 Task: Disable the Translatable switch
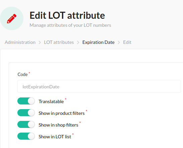coord(26,101)
